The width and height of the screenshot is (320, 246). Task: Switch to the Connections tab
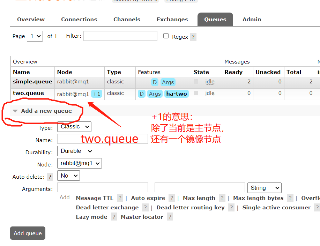point(79,20)
